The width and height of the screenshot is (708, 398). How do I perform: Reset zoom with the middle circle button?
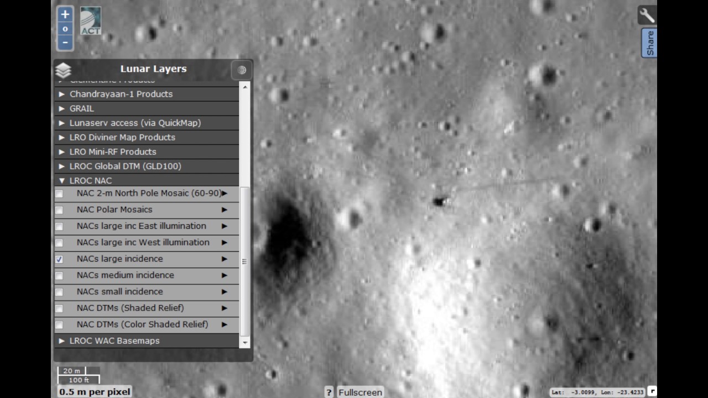65,29
